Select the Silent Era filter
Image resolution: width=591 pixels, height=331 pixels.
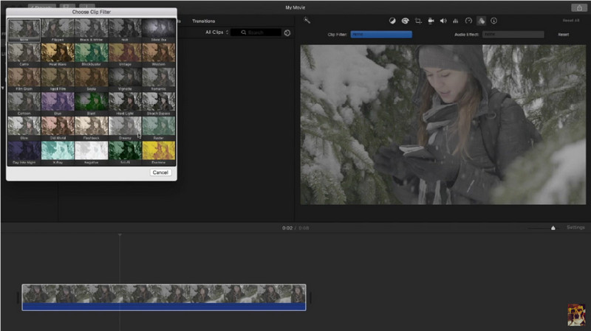(159, 30)
